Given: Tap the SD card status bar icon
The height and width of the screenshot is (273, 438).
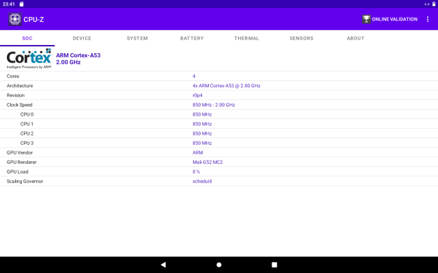Looking at the screenshot, I should pos(22,4).
